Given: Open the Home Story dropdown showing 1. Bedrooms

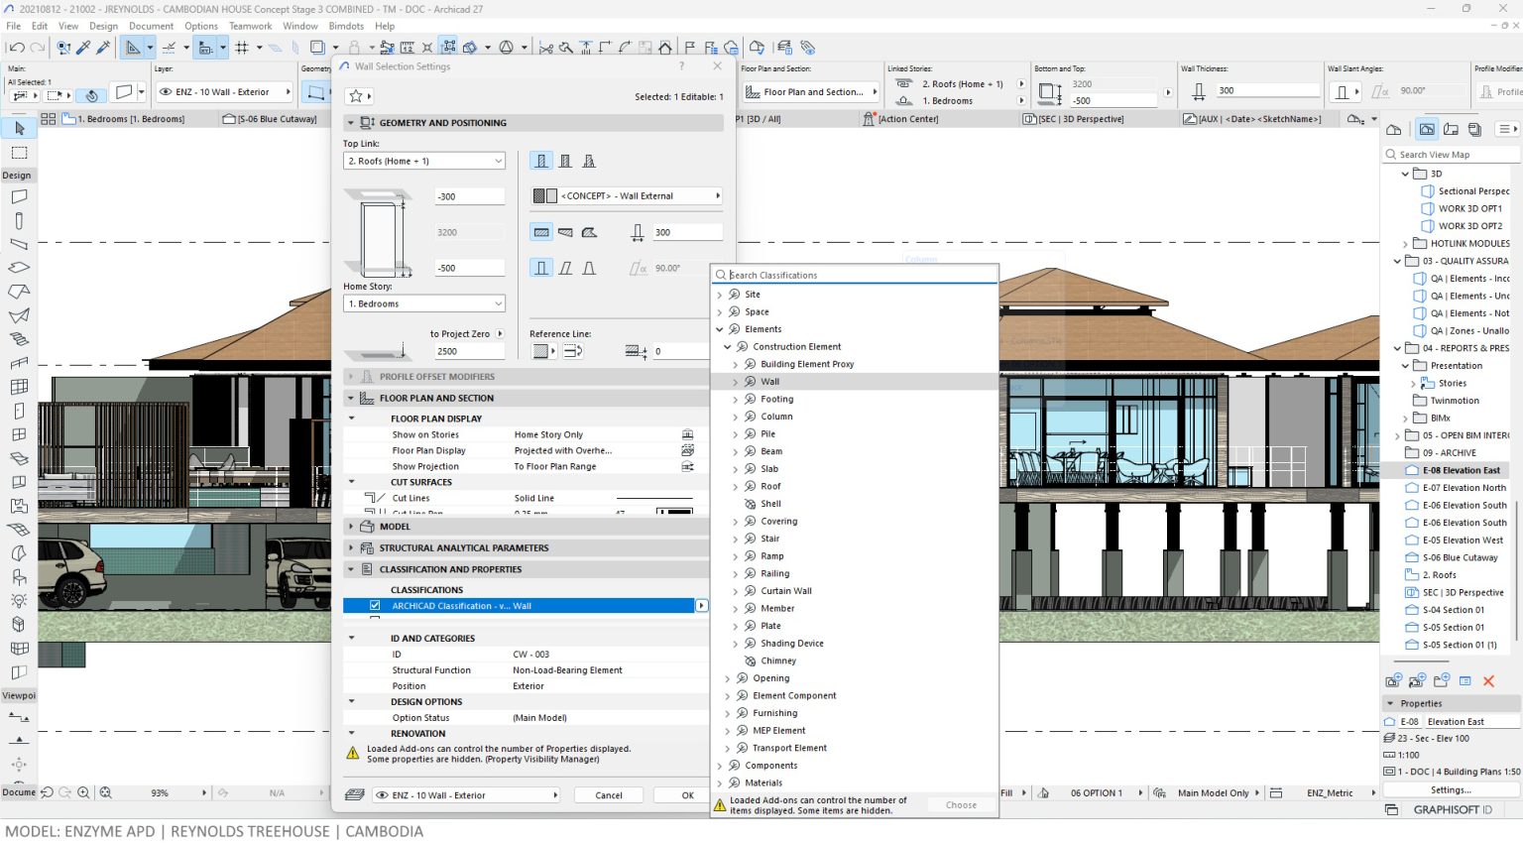Looking at the screenshot, I should (x=424, y=303).
